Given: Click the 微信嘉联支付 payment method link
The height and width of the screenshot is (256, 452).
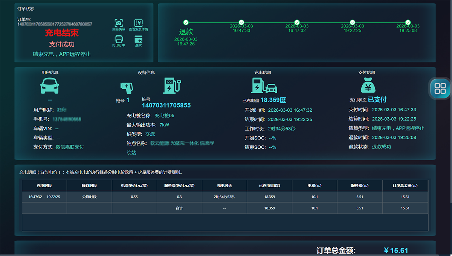Looking at the screenshot, I should pyautogui.click(x=70, y=147).
